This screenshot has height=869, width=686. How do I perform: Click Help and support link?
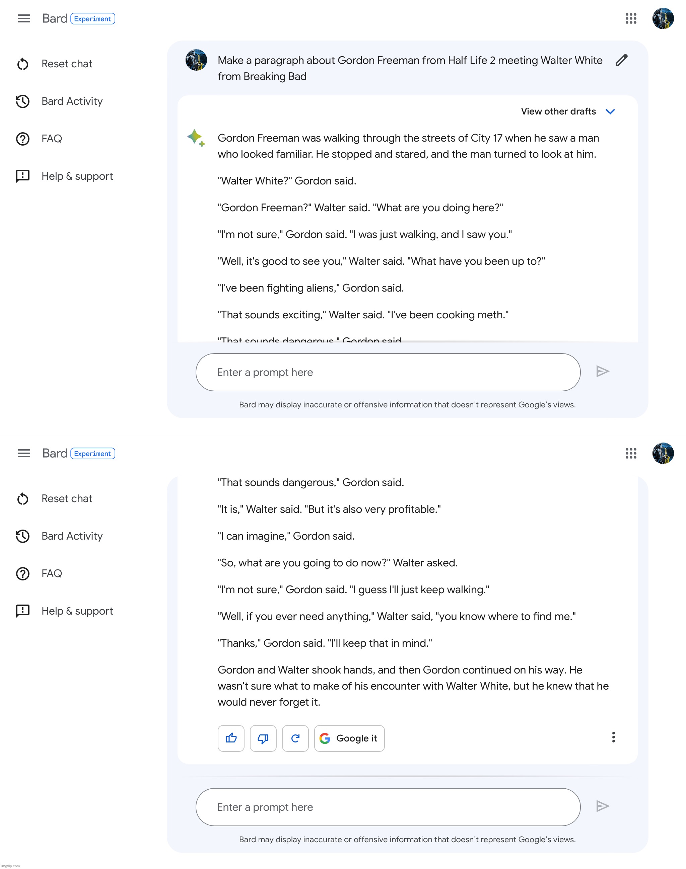pyautogui.click(x=77, y=176)
